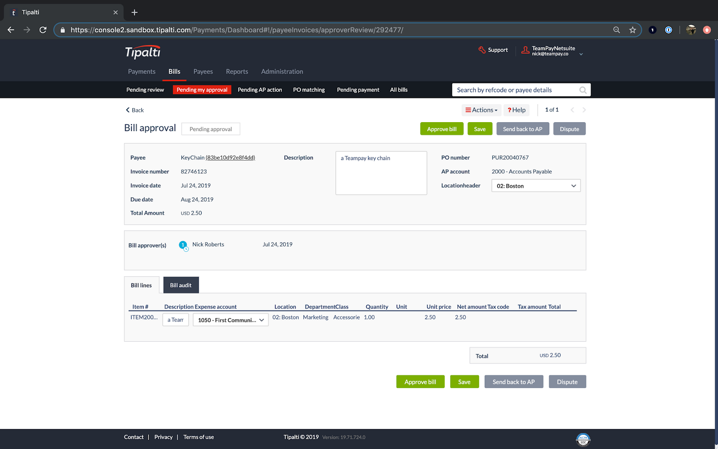
Task: Click the 02: Boston location cell
Action: click(285, 317)
